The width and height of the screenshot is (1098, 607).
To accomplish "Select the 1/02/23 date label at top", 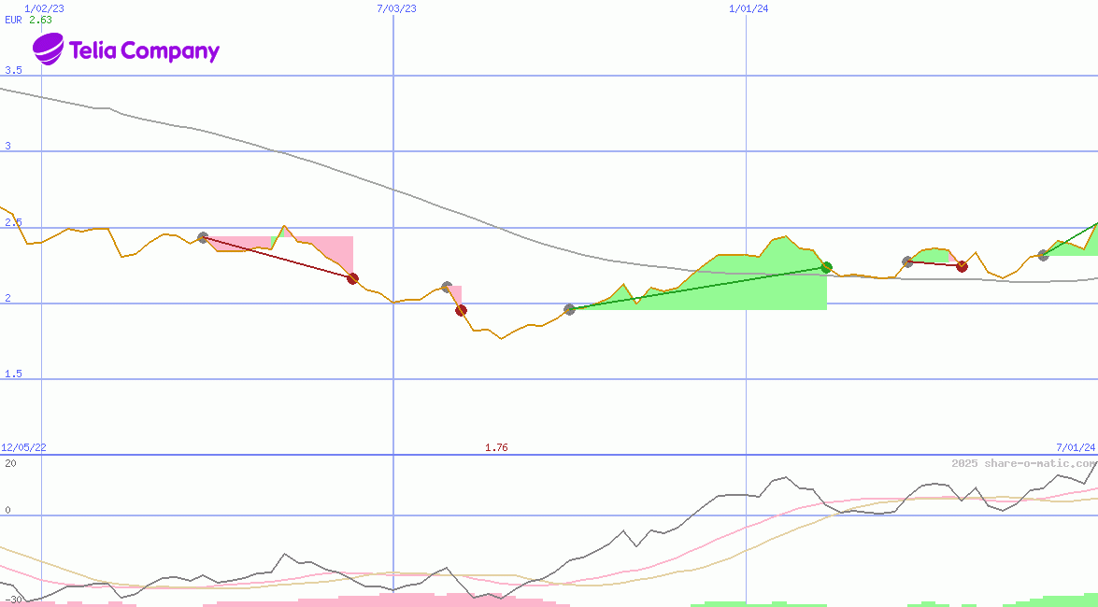I will [44, 8].
